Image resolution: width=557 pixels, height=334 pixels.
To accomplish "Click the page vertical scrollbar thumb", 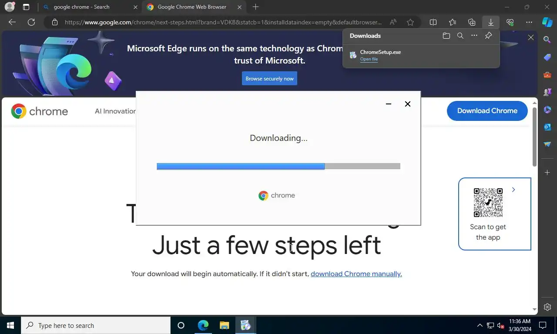I will pos(535,136).
